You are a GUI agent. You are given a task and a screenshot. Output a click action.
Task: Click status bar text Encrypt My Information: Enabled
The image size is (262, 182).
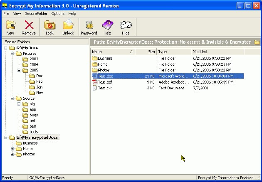click(x=225, y=178)
